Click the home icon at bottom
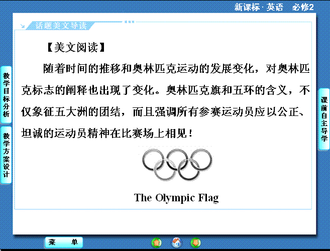330x251 pixels. [176, 242]
